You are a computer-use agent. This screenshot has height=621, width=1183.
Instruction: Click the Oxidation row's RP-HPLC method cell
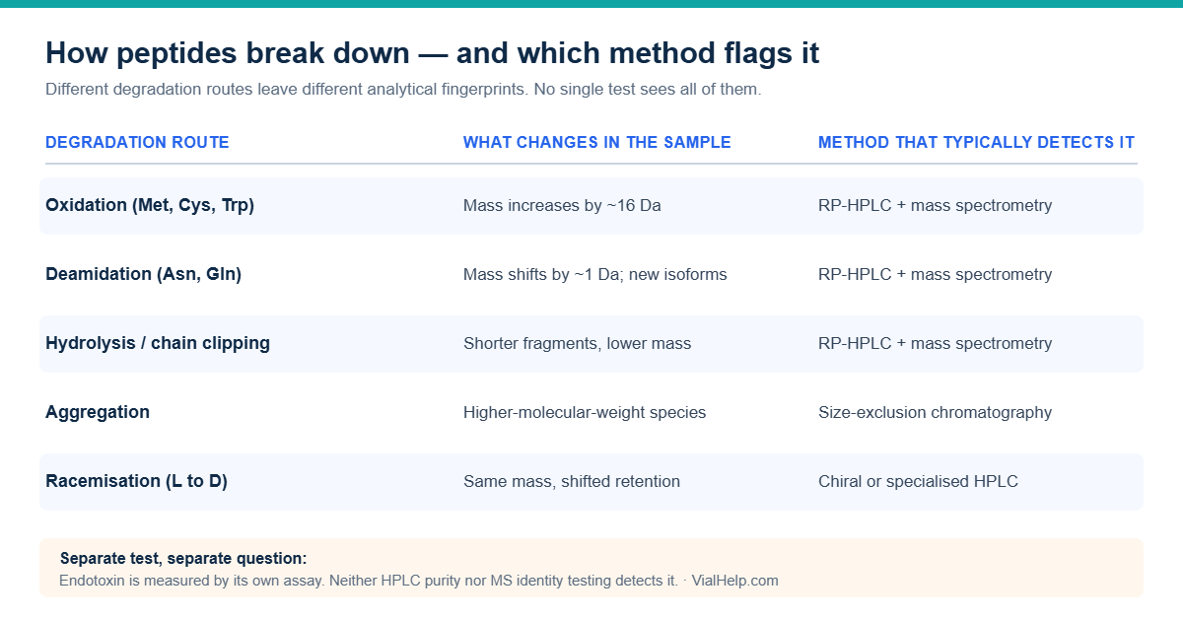(935, 206)
